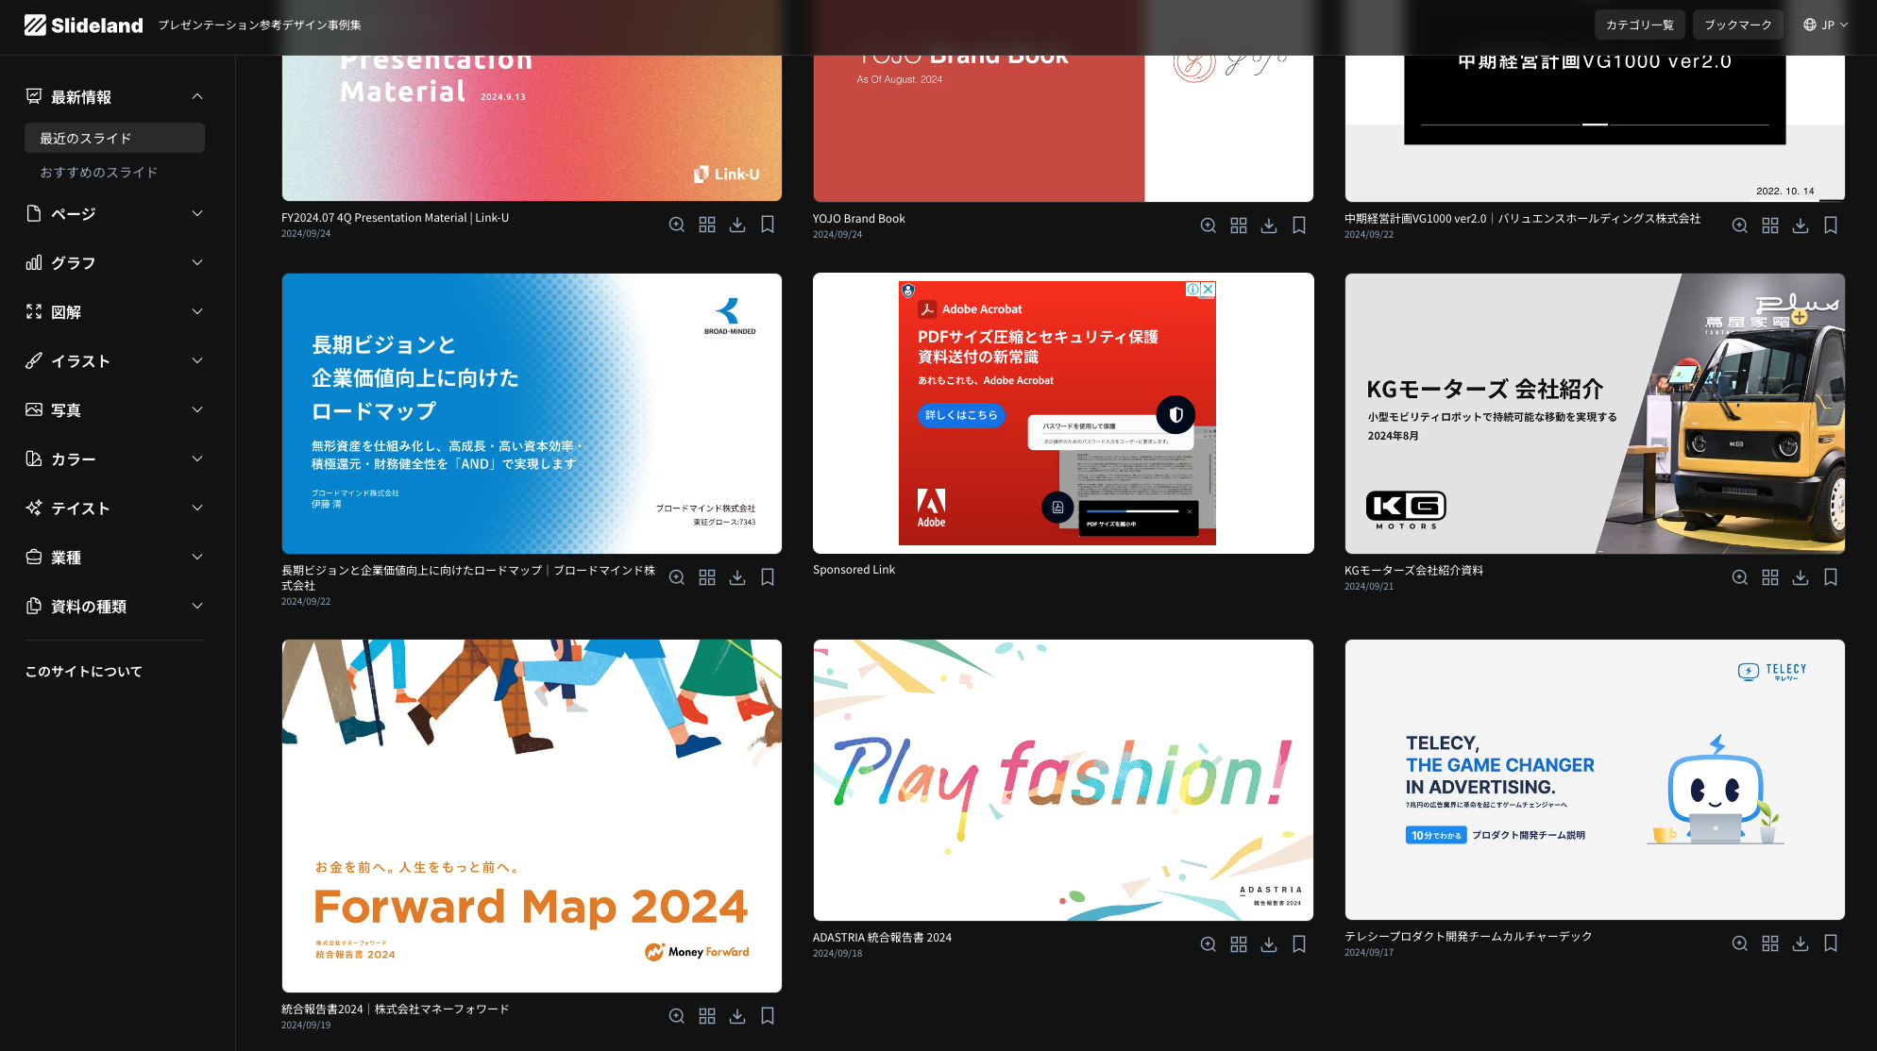Expand the グラフ sidebar section
This screenshot has width=1877, height=1051.
[x=114, y=263]
